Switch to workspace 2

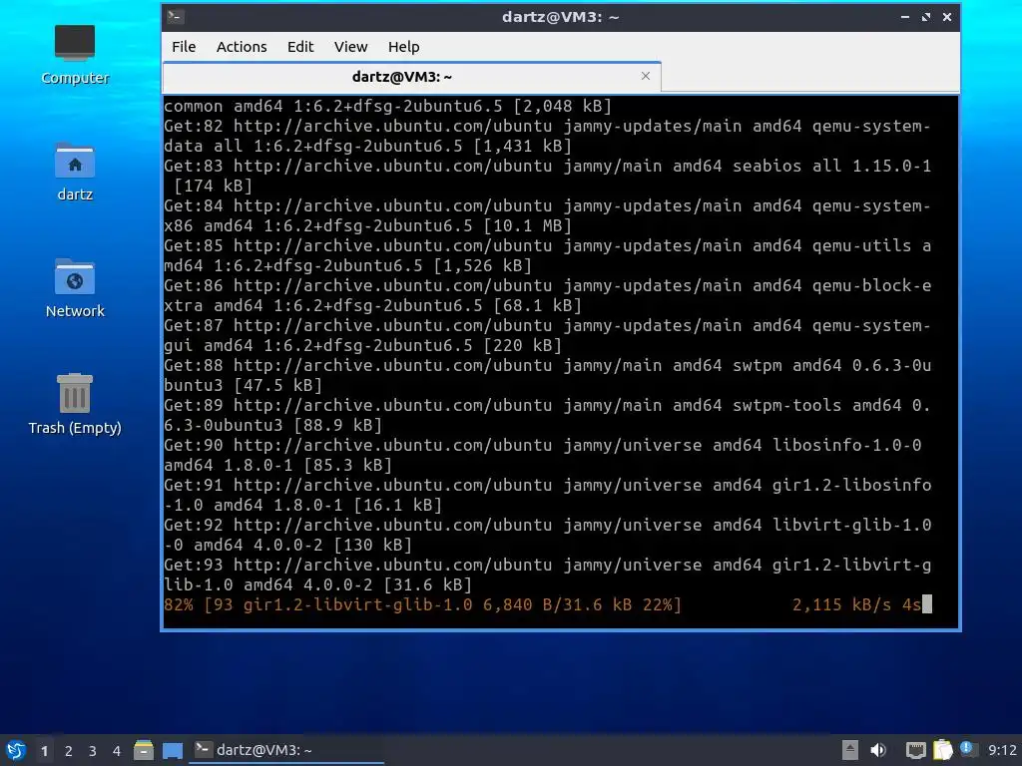(x=69, y=751)
